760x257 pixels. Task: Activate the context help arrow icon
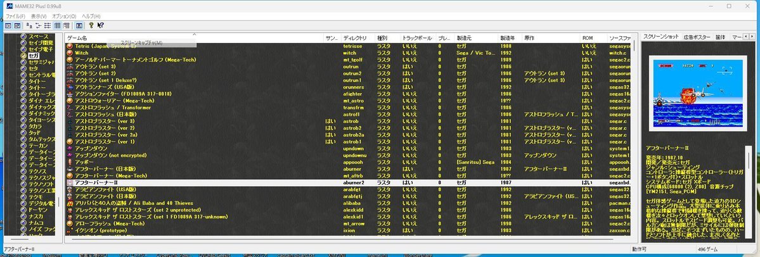pyautogui.click(x=100, y=25)
